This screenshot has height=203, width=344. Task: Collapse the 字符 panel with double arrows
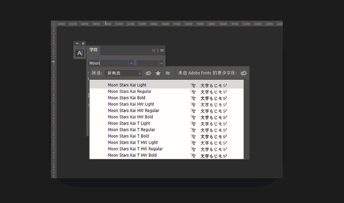154,50
